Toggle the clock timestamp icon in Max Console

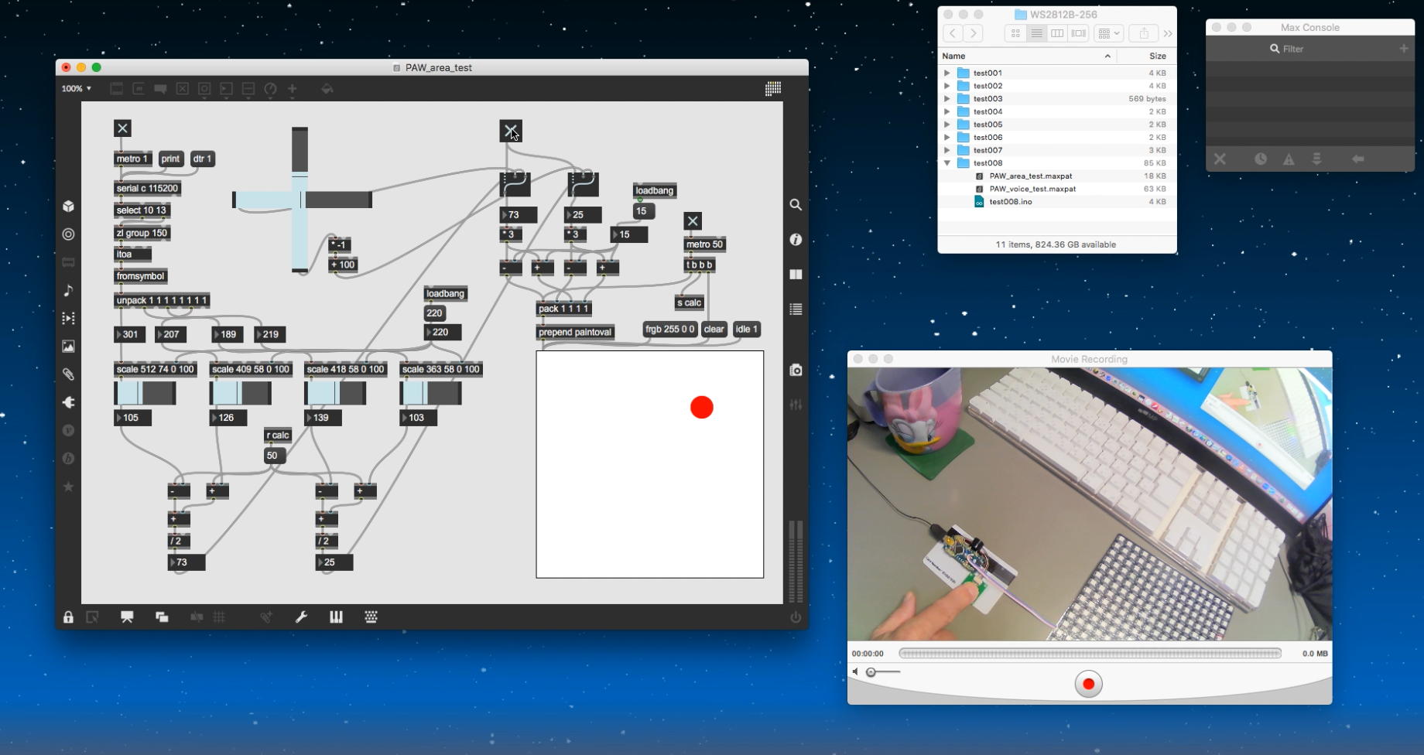pos(1261,159)
